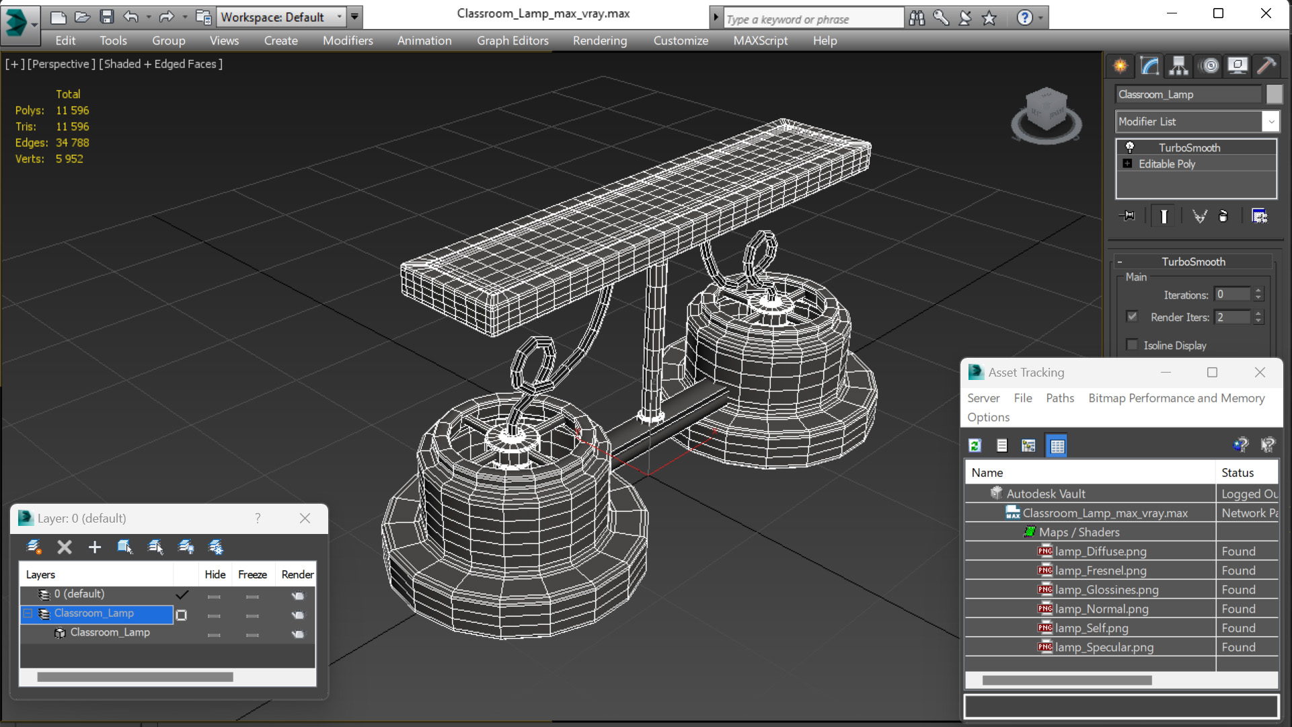Click Select Highlighted Objects and Layers icon
Viewport: 1292px width, 727px height.
click(125, 547)
